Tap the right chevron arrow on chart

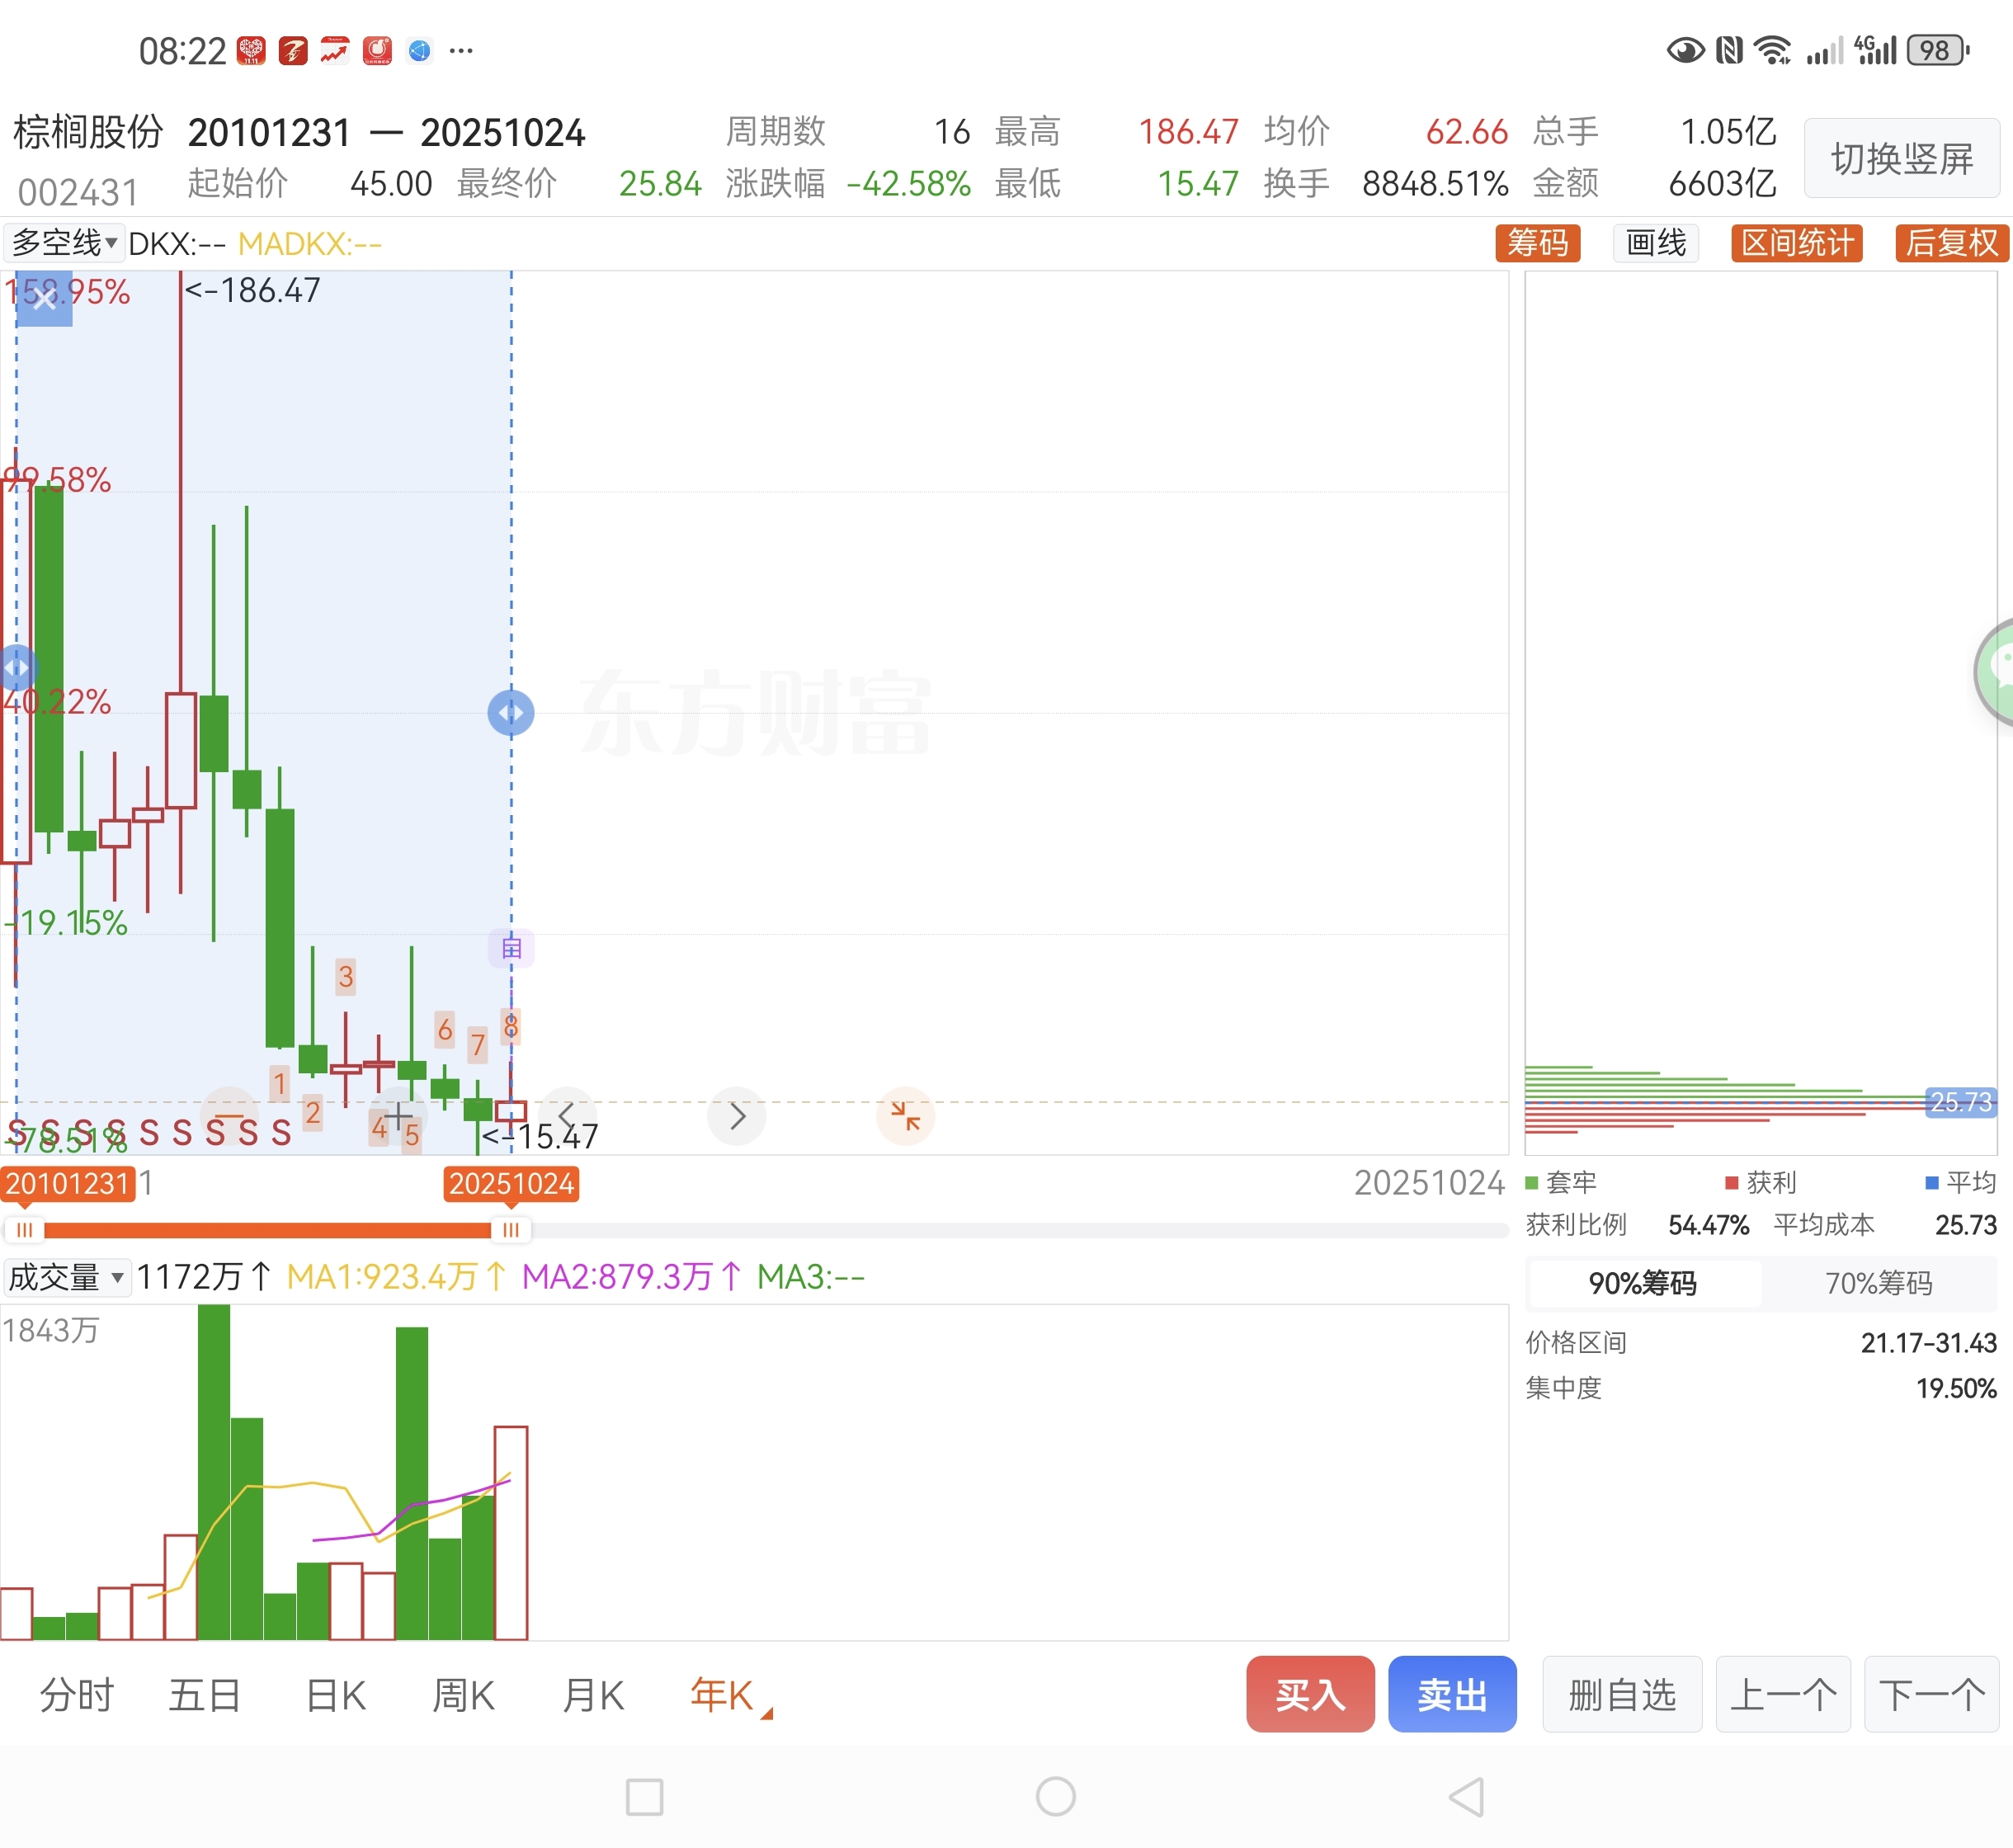pos(737,1116)
